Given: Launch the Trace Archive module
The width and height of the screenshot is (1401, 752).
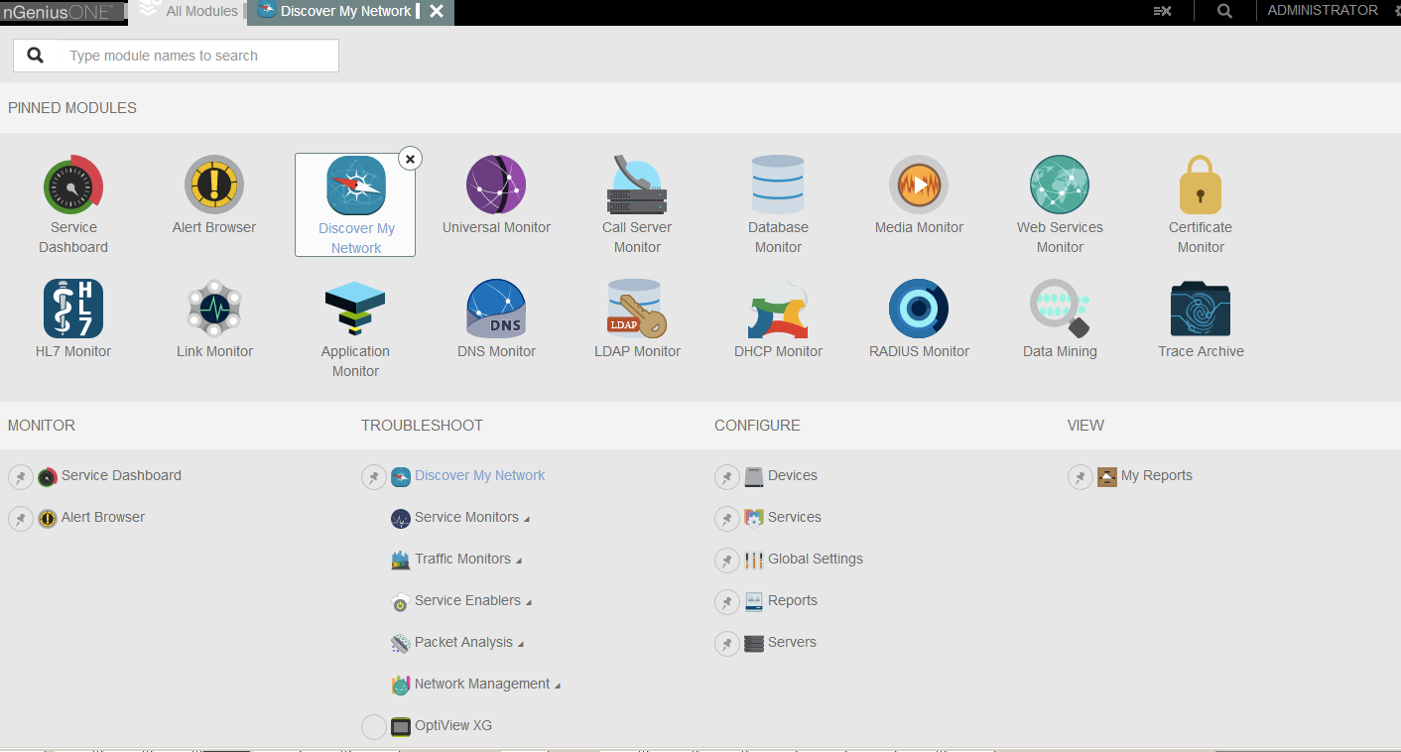Looking at the screenshot, I should pos(1201,310).
